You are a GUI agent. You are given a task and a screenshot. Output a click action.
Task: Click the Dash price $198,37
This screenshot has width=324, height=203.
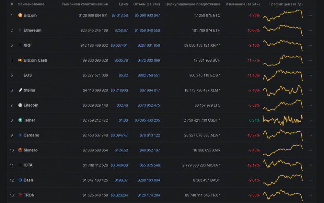click(x=121, y=180)
